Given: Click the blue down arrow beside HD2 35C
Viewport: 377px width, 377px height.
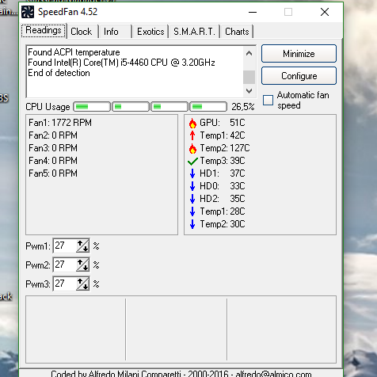Looking at the screenshot, I should pyautogui.click(x=192, y=199).
